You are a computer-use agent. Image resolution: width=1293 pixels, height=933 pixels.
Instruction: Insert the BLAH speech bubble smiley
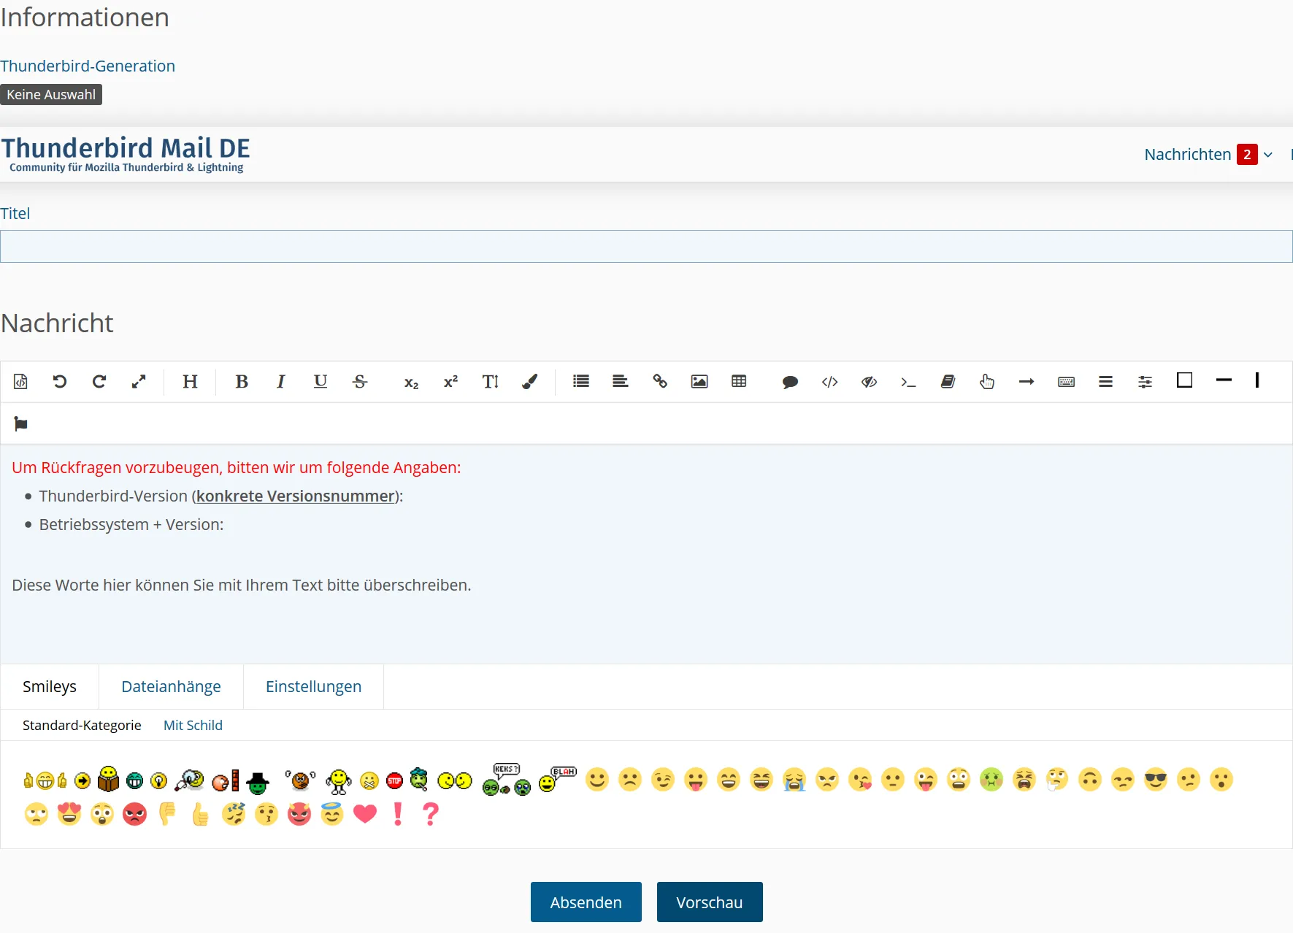558,779
